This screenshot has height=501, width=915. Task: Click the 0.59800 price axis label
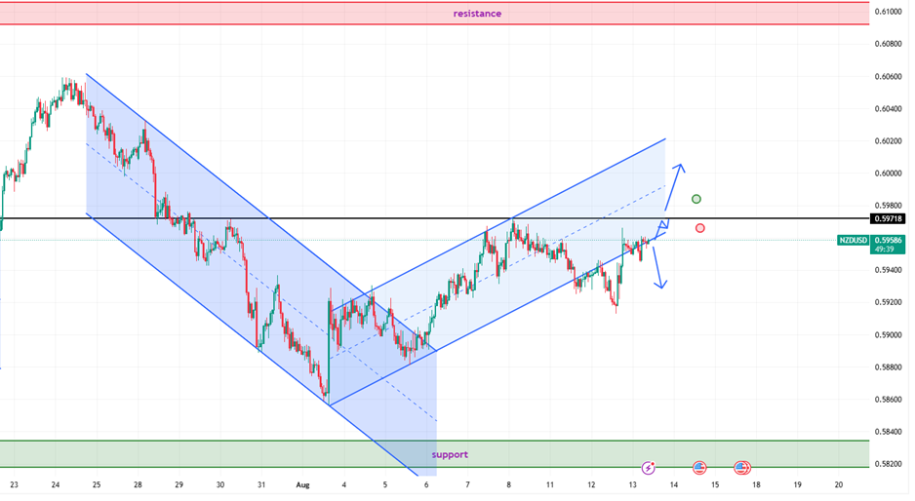point(888,206)
